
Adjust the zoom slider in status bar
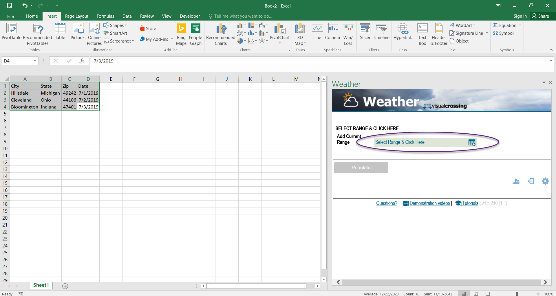pyautogui.click(x=517, y=294)
